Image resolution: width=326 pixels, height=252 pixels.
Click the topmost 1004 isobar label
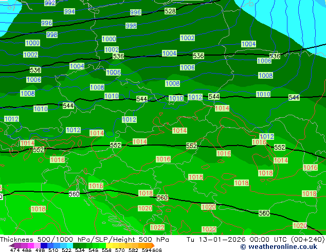pos(248,44)
